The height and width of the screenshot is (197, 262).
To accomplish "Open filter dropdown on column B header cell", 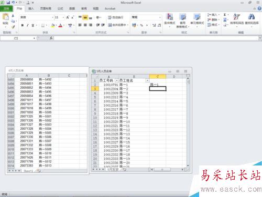I will click(147, 80).
